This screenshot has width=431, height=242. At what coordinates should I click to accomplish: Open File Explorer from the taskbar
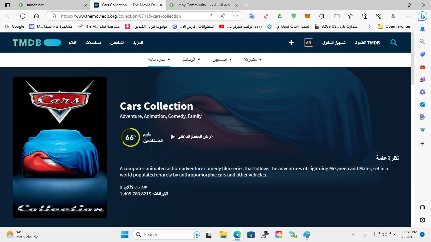point(223,234)
